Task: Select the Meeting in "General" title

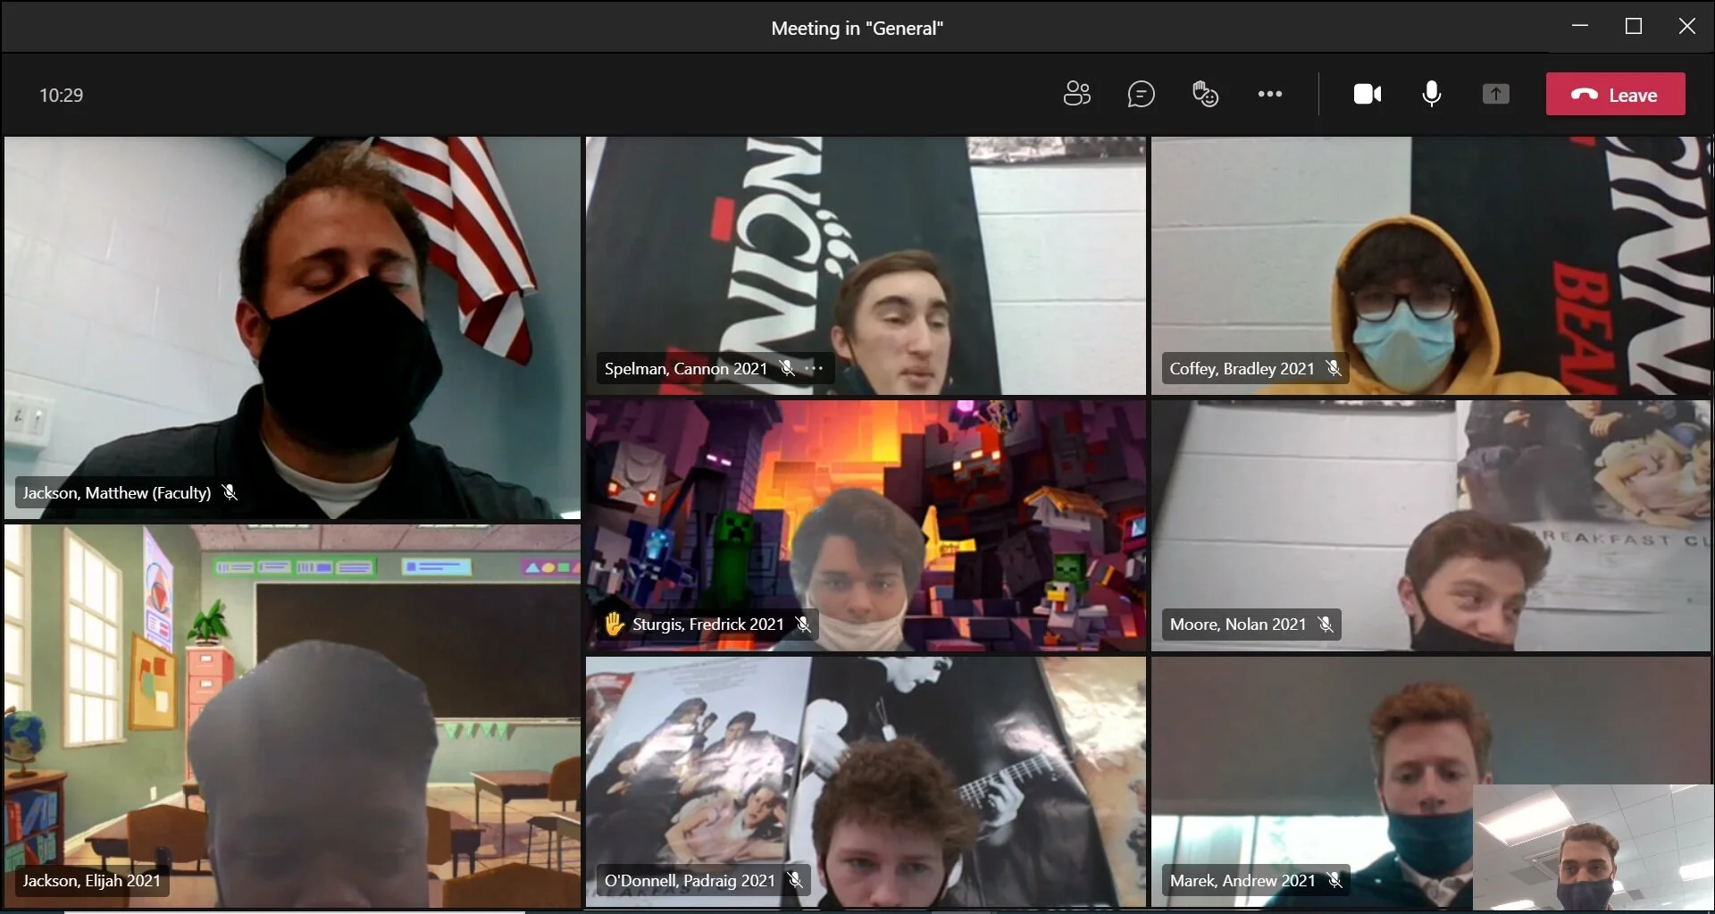Action: 857,28
